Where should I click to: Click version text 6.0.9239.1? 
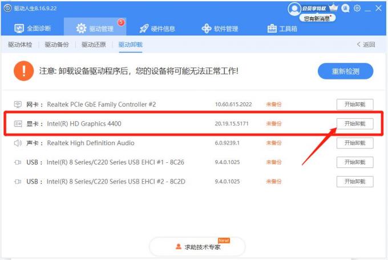tap(227, 143)
